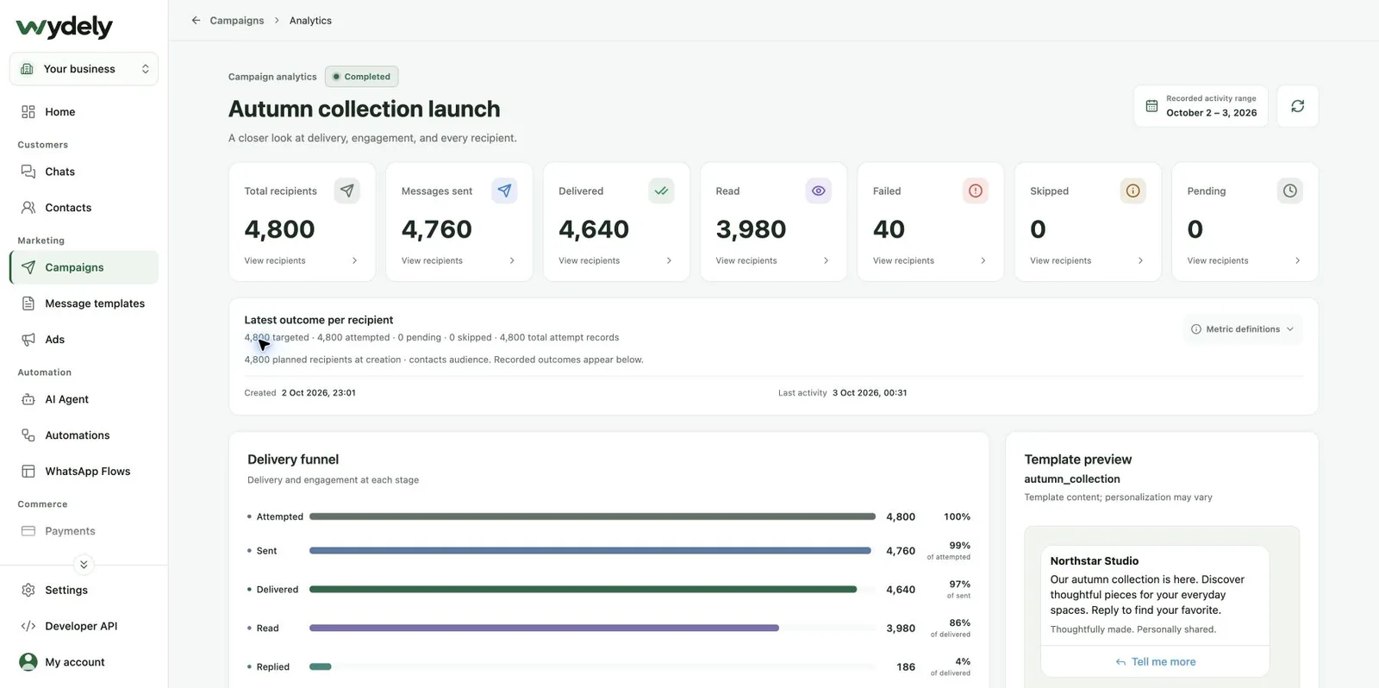
Task: Click the double-check icon on Delivered card
Action: (x=661, y=191)
